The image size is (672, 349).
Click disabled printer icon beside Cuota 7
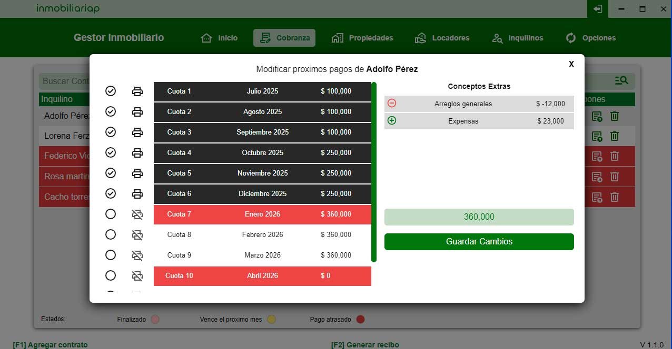tap(137, 214)
